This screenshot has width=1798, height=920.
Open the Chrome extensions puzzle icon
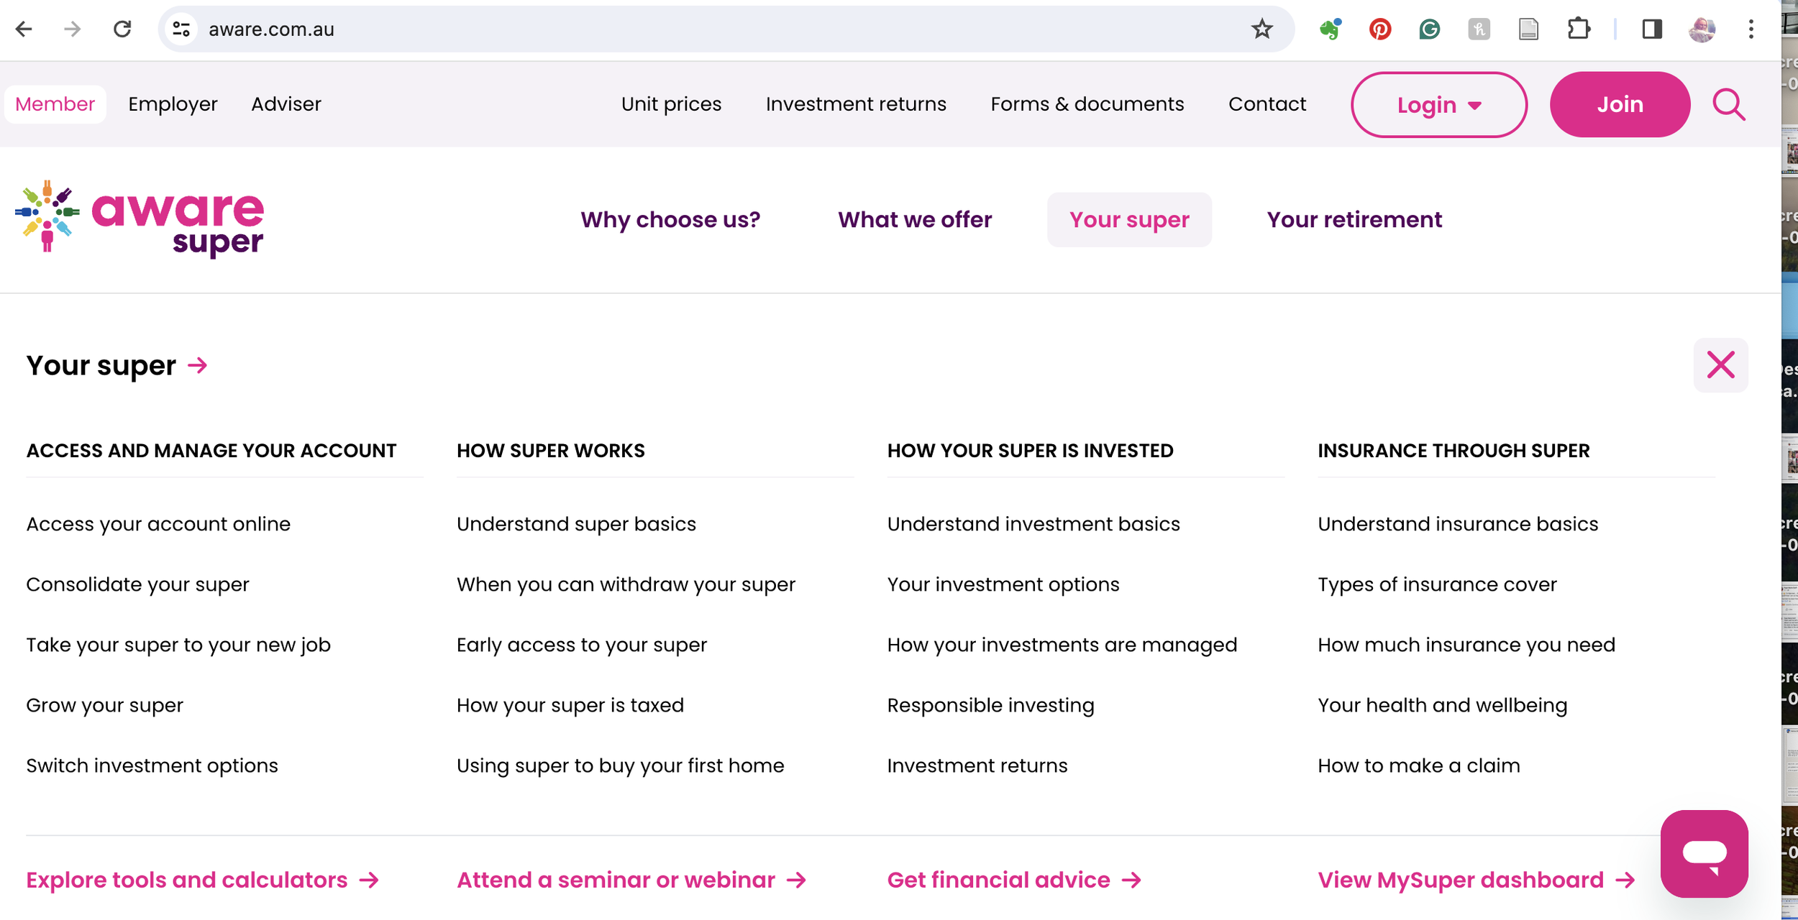[1578, 29]
